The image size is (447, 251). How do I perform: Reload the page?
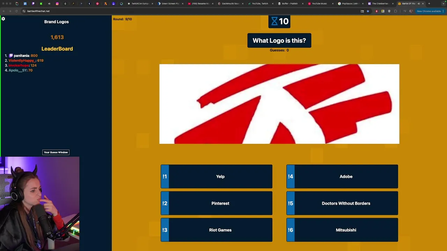pos(16,11)
